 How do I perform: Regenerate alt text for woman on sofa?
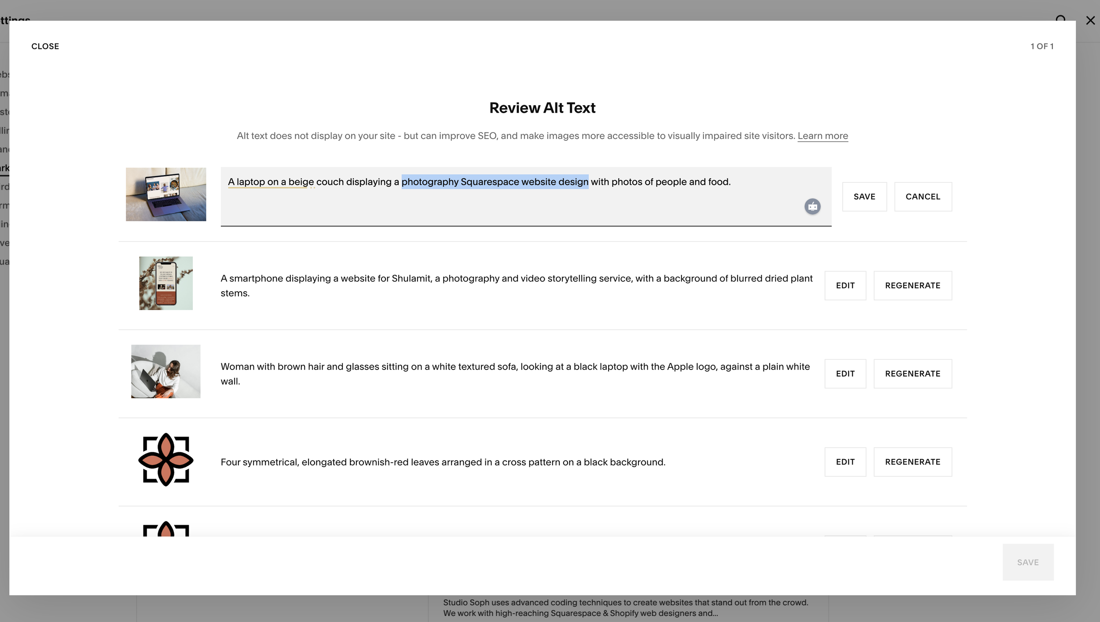coord(913,373)
